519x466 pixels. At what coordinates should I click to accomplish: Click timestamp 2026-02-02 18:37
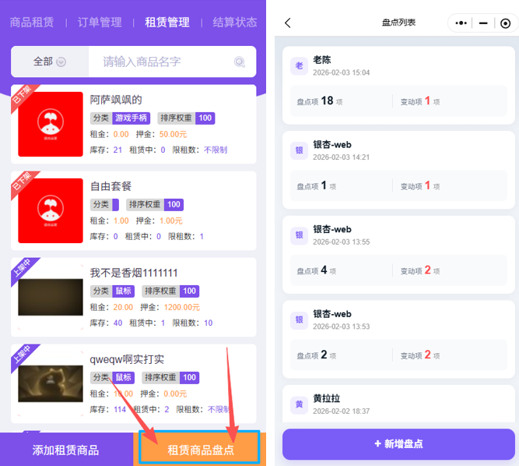click(342, 411)
